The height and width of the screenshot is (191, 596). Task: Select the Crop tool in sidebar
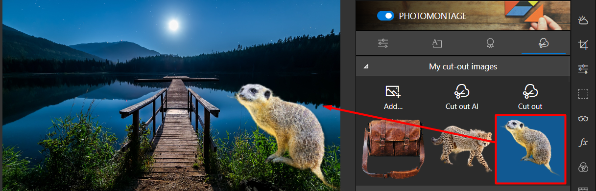coord(583,45)
